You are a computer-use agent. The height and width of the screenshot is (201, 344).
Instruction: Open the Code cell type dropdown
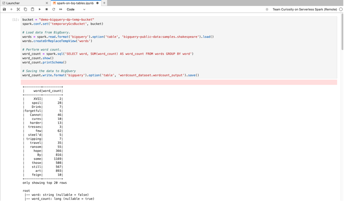point(76,9)
